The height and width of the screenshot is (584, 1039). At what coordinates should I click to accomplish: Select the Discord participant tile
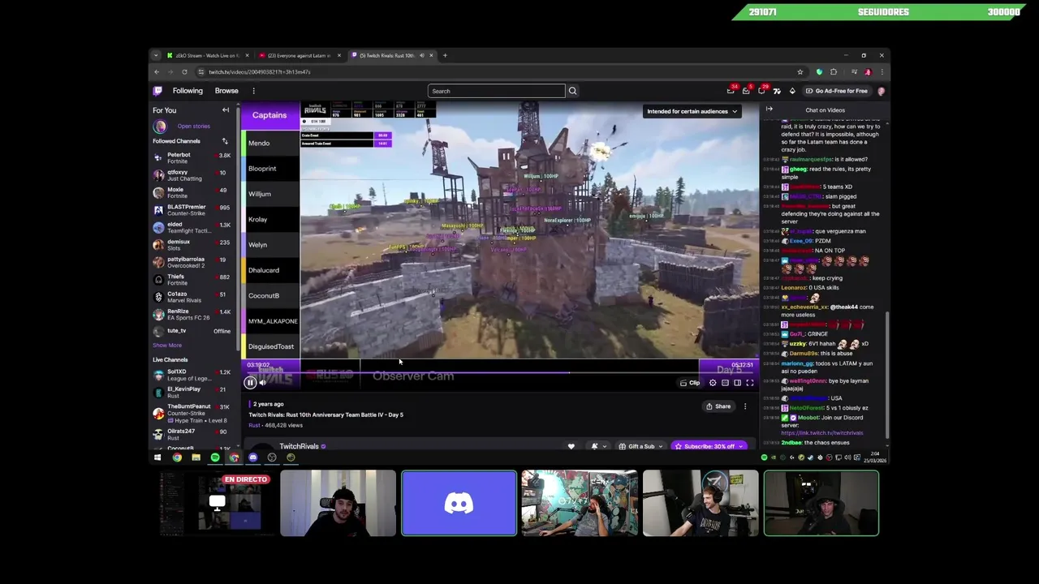(459, 504)
